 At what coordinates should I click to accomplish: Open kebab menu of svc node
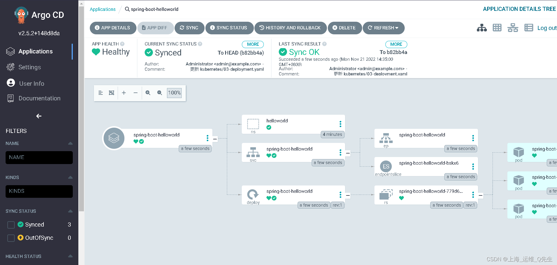[x=340, y=152]
